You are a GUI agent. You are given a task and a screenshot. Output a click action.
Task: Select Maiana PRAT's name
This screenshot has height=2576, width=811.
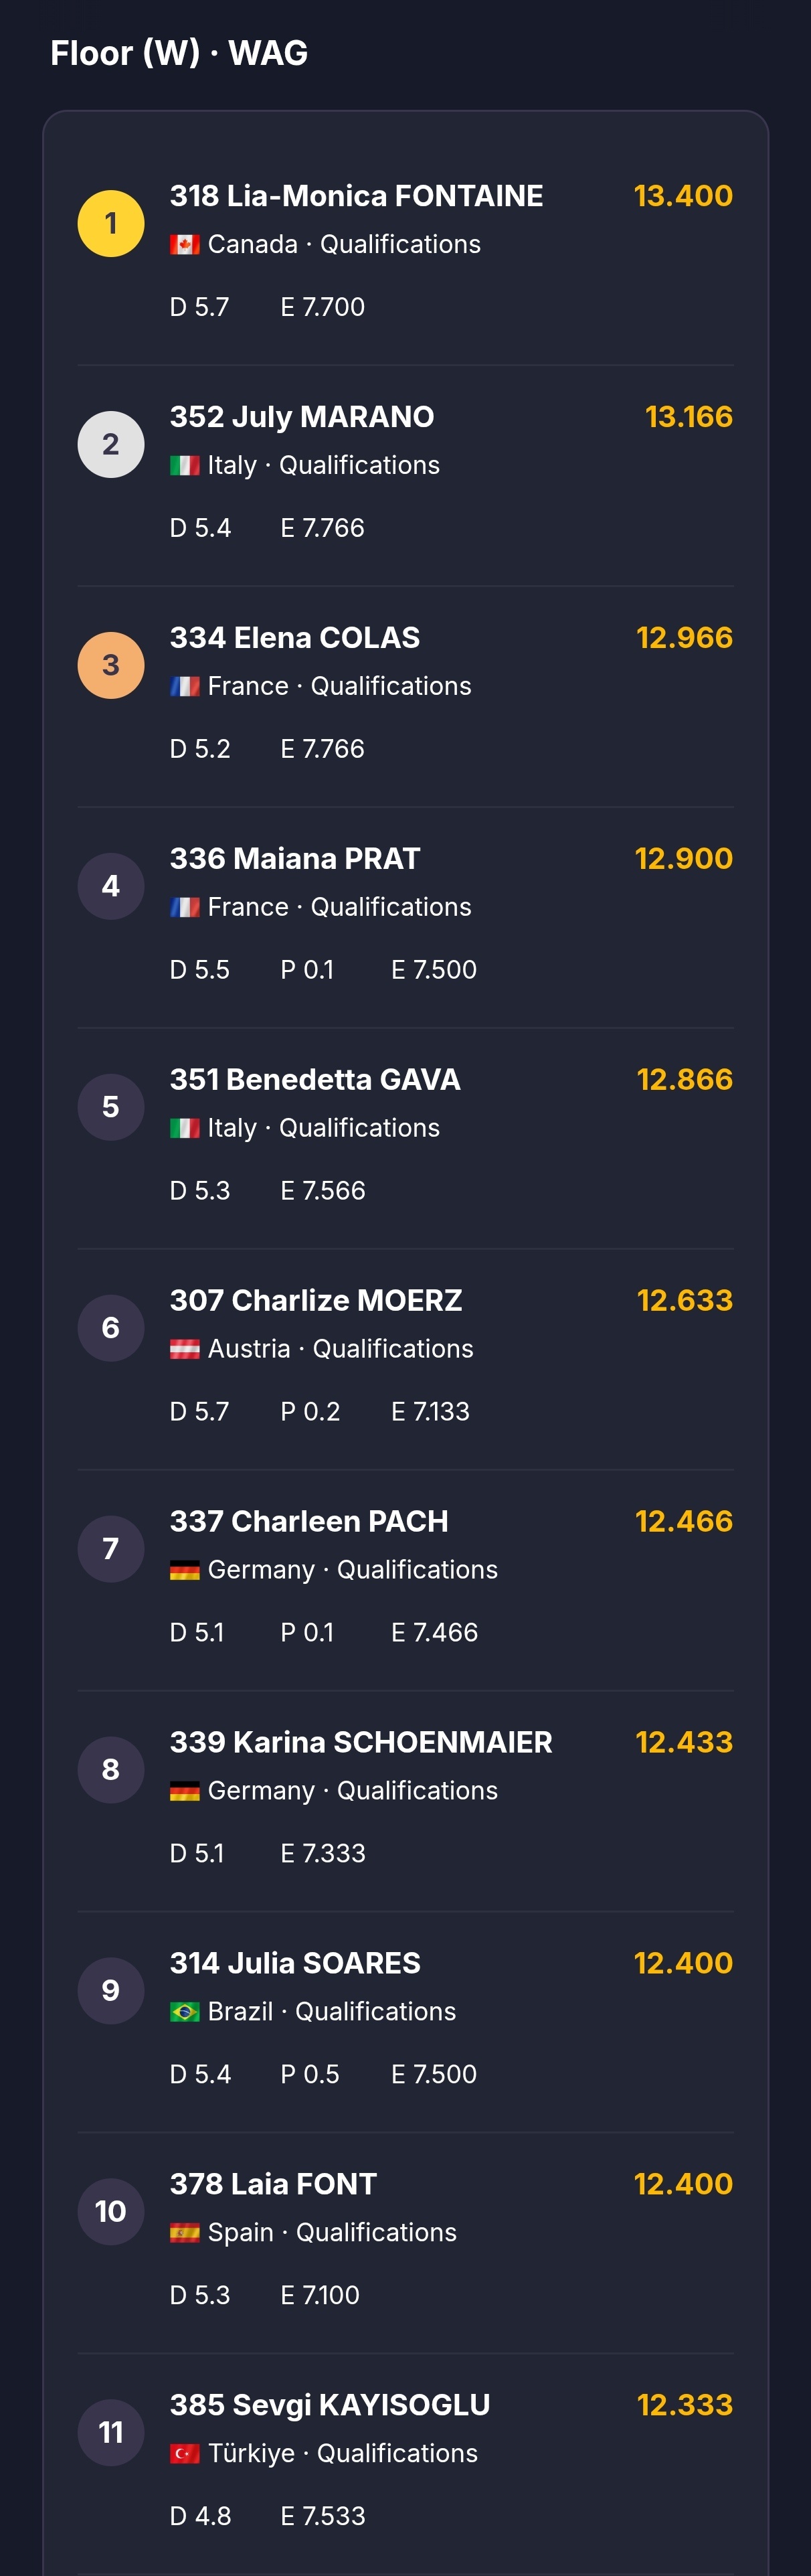click(295, 858)
